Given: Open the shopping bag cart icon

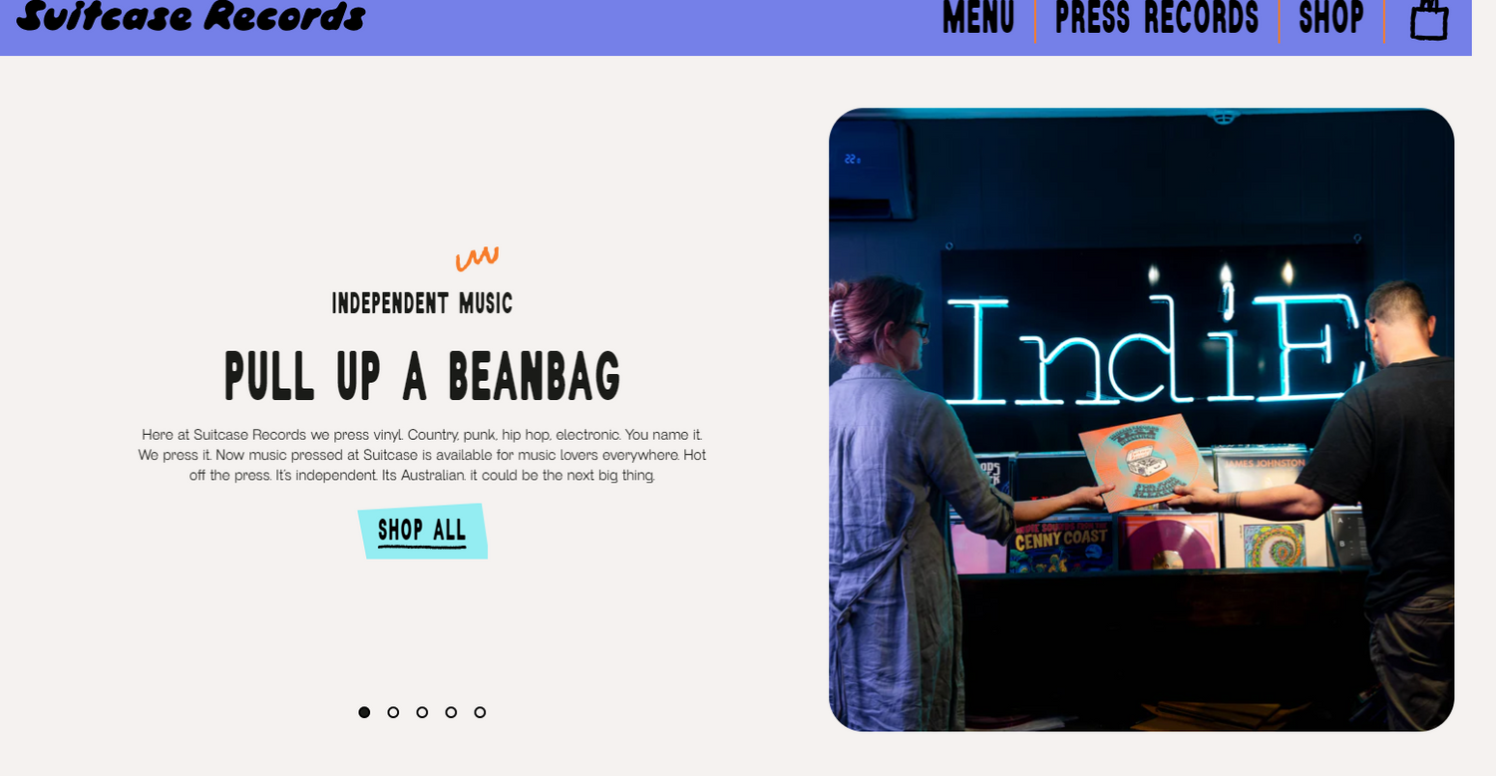Looking at the screenshot, I should tap(1428, 20).
